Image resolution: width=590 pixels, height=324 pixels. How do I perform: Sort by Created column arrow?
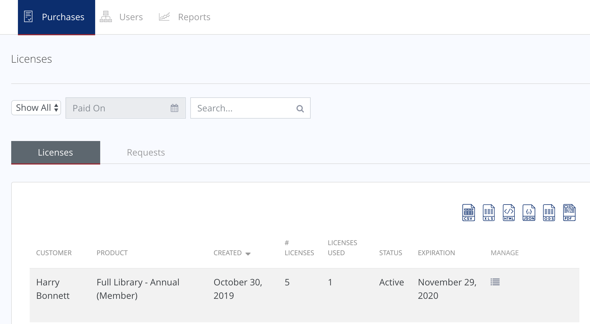pyautogui.click(x=248, y=254)
